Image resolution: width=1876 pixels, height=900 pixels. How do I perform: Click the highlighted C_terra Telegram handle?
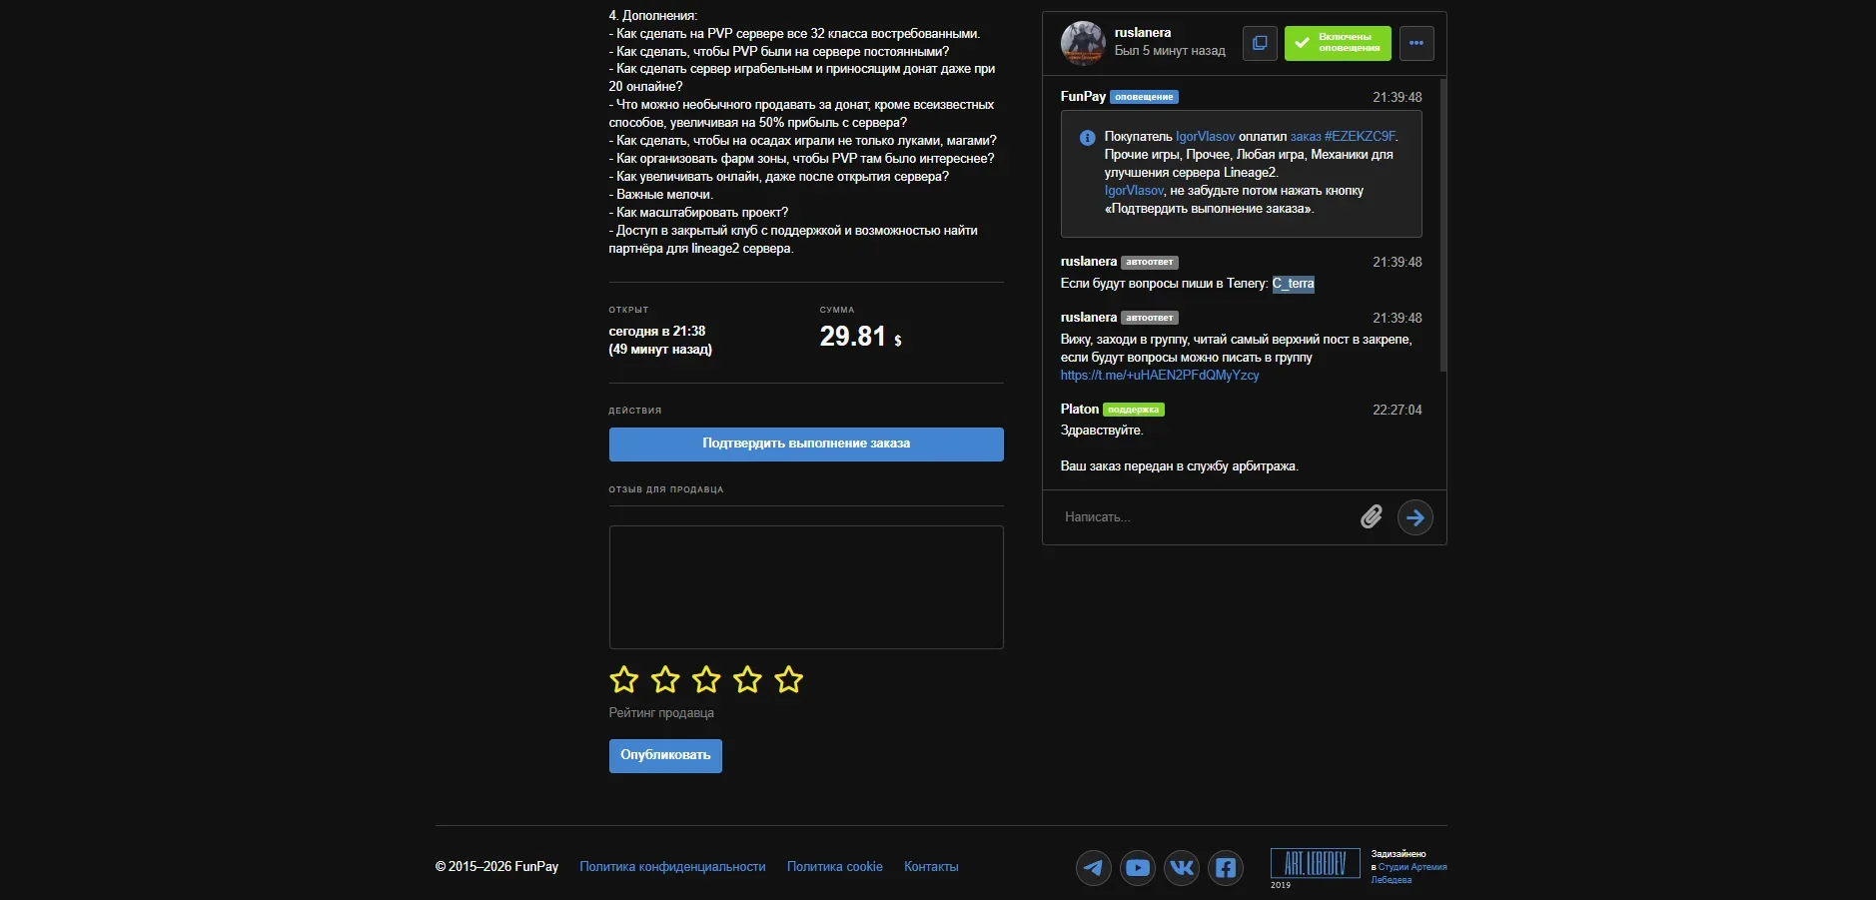[x=1294, y=284]
